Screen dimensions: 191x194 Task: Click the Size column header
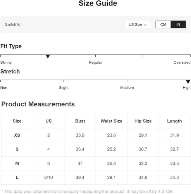(17, 121)
